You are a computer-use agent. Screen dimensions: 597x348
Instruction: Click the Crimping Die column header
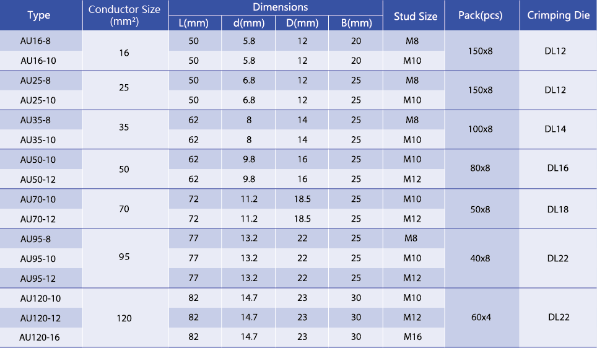[558, 15]
